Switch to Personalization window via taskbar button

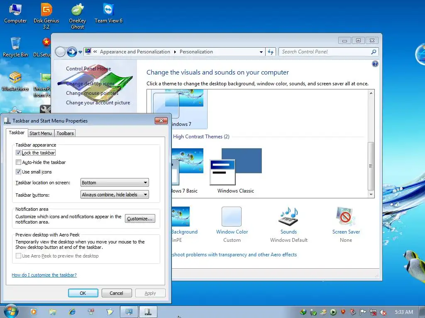pos(129,312)
